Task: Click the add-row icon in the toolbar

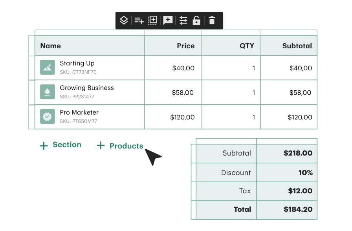Action: coord(139,20)
